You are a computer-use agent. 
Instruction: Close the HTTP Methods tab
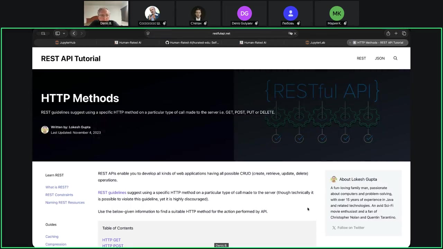tap(350, 43)
